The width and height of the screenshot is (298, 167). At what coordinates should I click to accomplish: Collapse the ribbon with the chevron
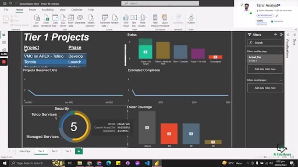coord(296,29)
